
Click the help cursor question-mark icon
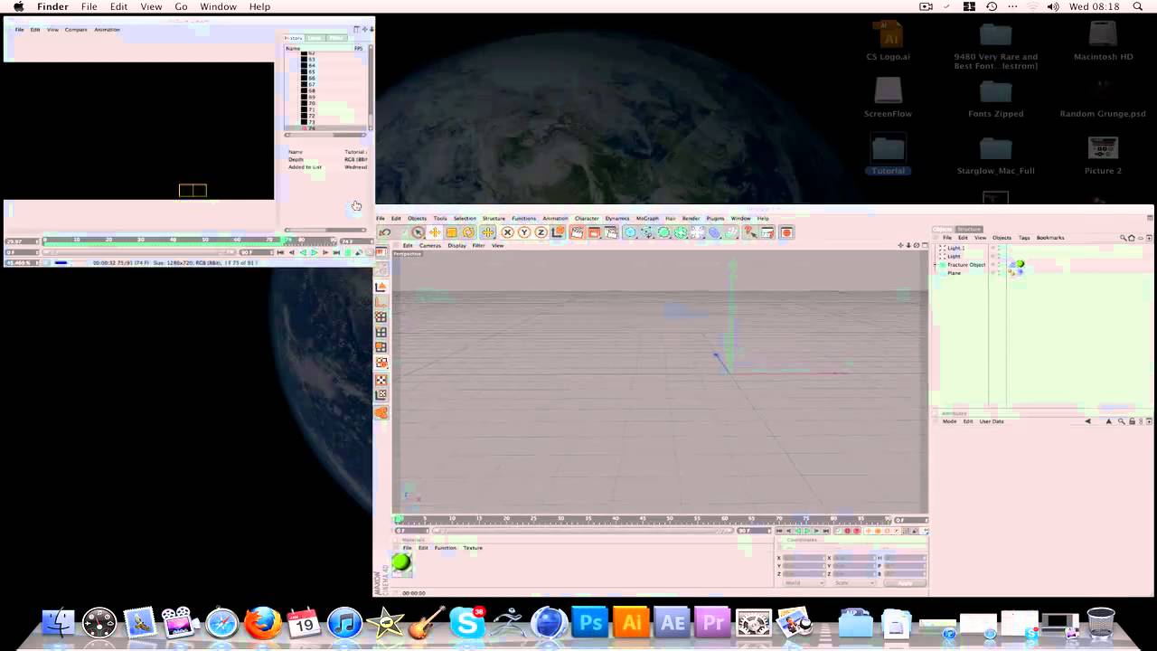click(x=750, y=232)
